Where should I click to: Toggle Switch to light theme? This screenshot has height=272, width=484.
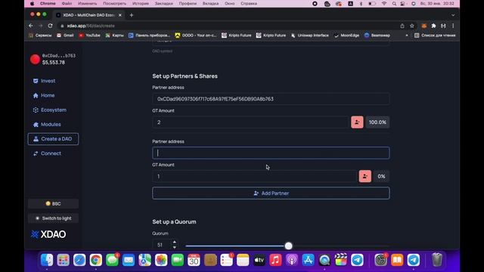tap(53, 218)
